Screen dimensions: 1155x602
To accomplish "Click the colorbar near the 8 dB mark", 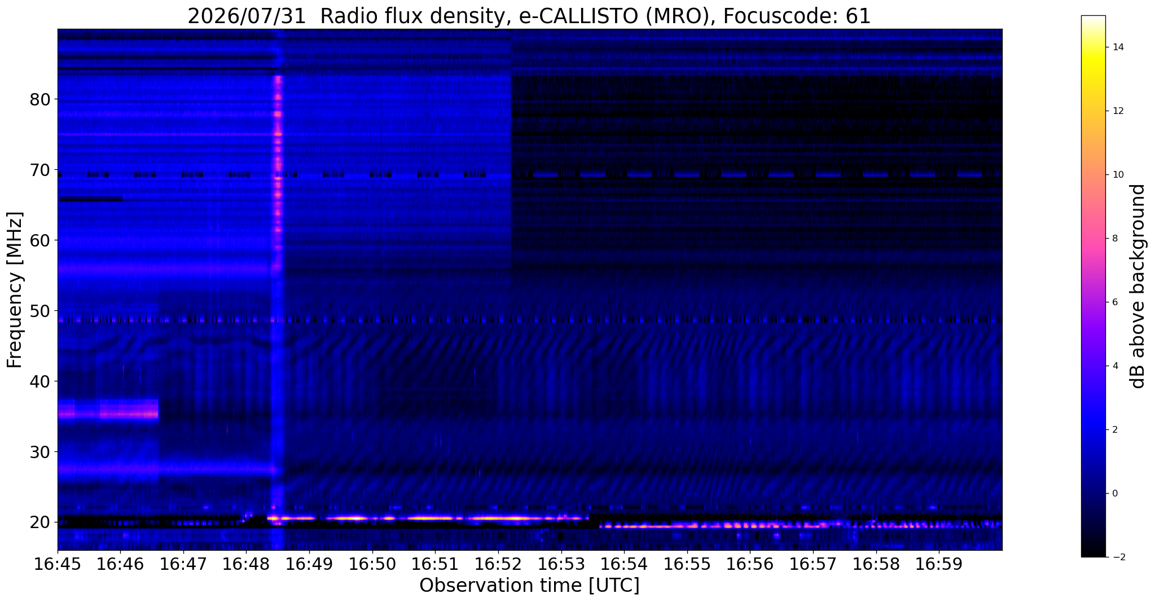I will [x=1093, y=238].
